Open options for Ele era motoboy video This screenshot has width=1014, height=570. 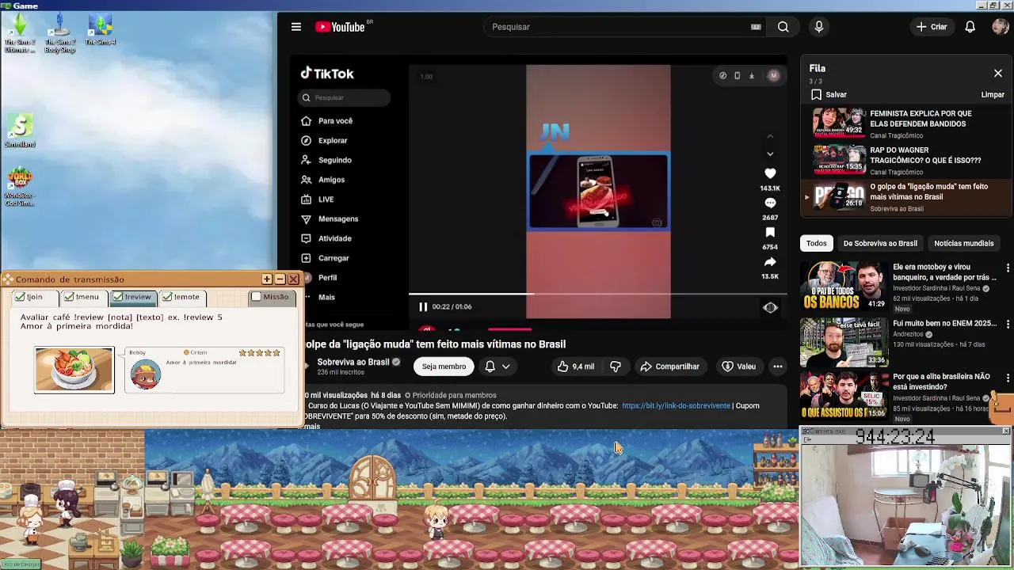1008,268
